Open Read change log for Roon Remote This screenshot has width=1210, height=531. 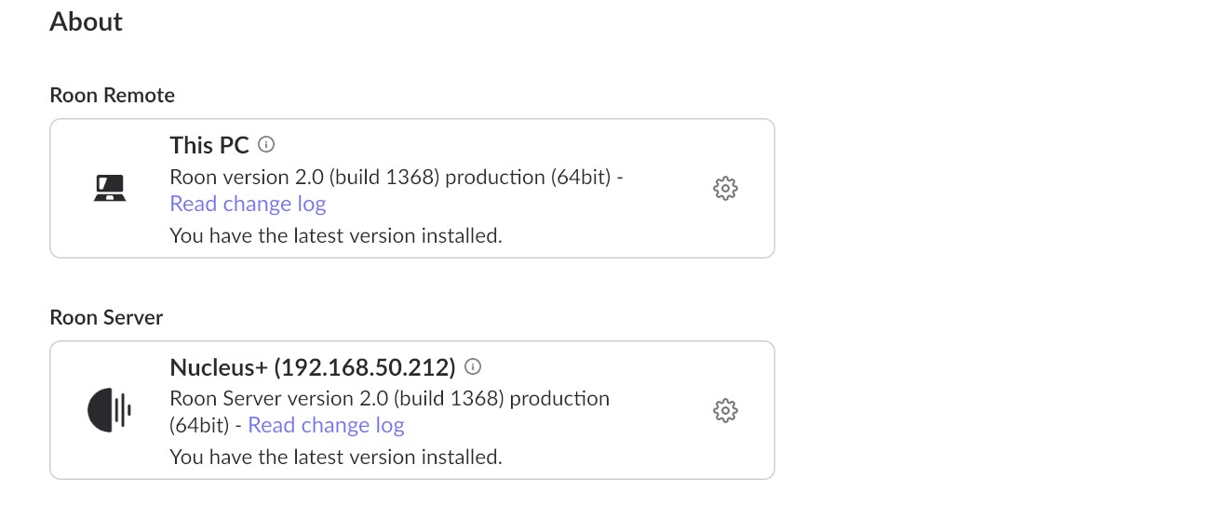pyautogui.click(x=248, y=204)
